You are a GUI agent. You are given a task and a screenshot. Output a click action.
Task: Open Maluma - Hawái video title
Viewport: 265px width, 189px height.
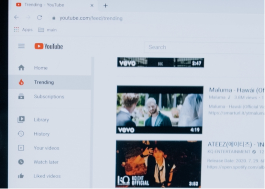pos(237,90)
